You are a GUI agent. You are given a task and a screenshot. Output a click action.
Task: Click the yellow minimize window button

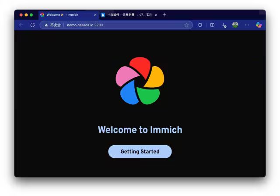(26, 15)
